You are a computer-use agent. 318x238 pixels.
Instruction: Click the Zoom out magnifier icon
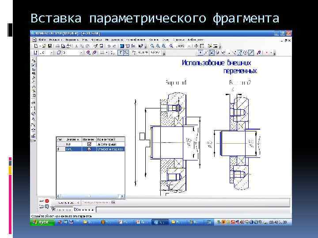pyautogui.click(x=164, y=46)
